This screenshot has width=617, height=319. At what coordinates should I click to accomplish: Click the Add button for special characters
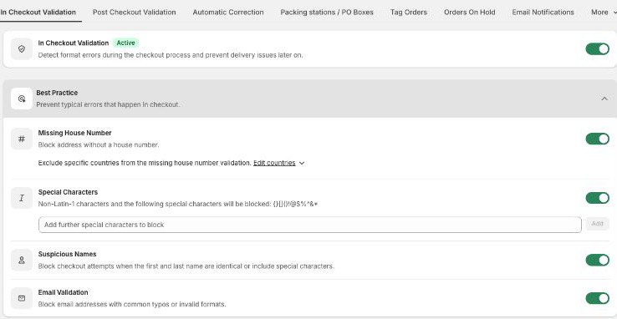pos(597,224)
